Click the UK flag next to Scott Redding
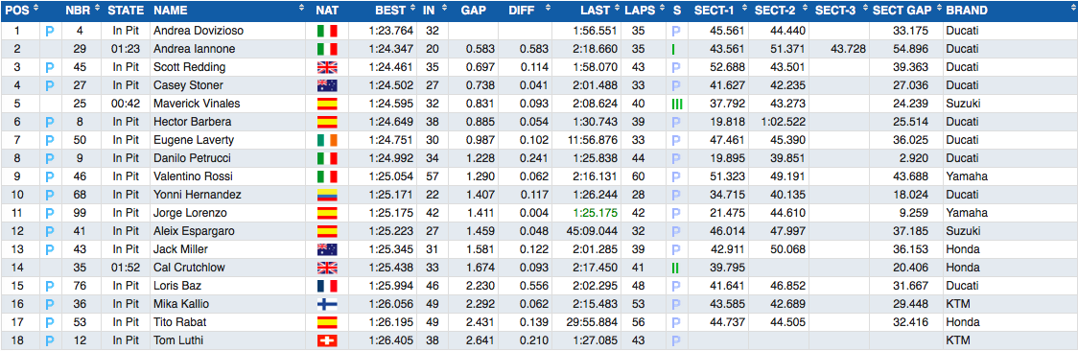The image size is (1078, 351). coord(327,67)
